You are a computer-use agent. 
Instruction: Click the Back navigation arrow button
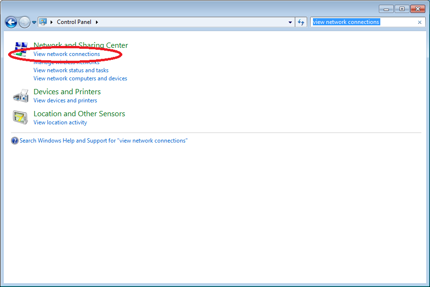[x=11, y=22]
